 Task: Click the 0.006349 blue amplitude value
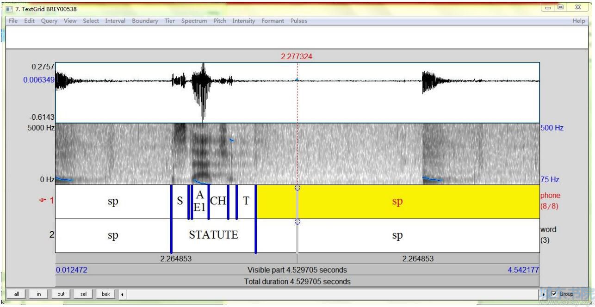pos(39,80)
